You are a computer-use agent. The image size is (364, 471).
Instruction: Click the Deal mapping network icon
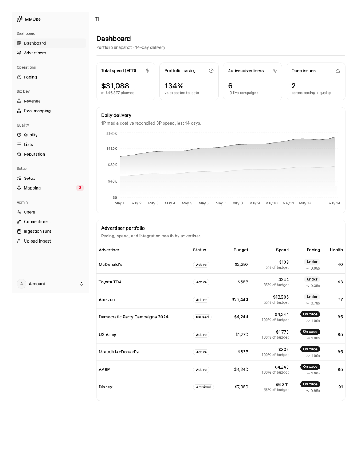click(19, 111)
